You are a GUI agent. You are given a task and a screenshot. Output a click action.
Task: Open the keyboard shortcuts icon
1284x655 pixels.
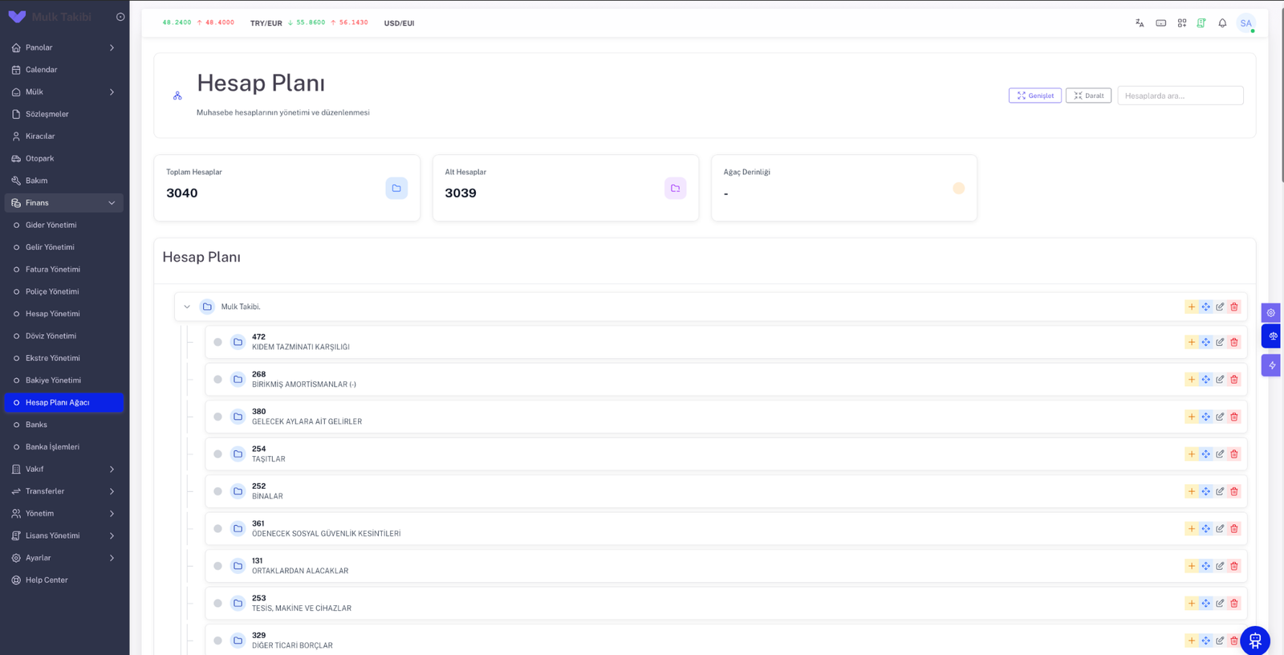pyautogui.click(x=1160, y=23)
